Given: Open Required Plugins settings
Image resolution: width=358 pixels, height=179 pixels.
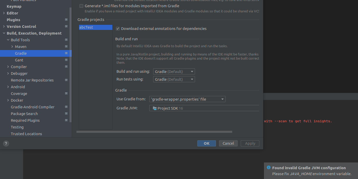Looking at the screenshot, I should (25, 120).
